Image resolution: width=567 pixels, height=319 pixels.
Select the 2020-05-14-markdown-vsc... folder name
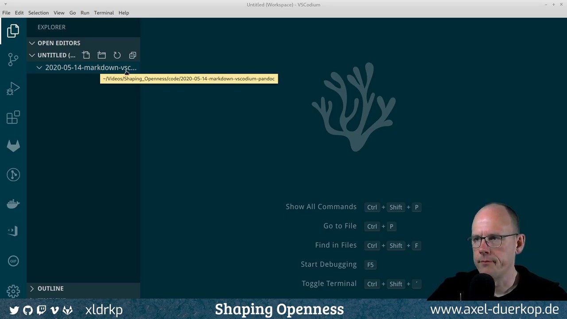click(91, 68)
